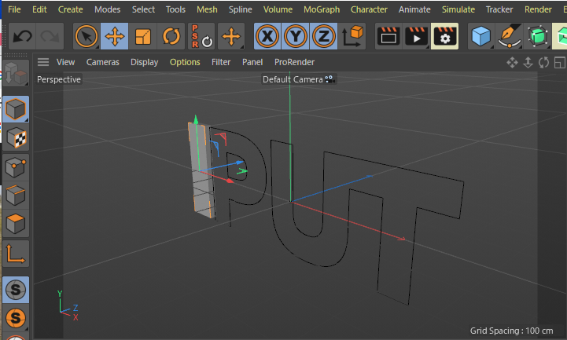Image resolution: width=567 pixels, height=340 pixels.
Task: Expand the Spline Pen tools palette
Action: (510, 36)
